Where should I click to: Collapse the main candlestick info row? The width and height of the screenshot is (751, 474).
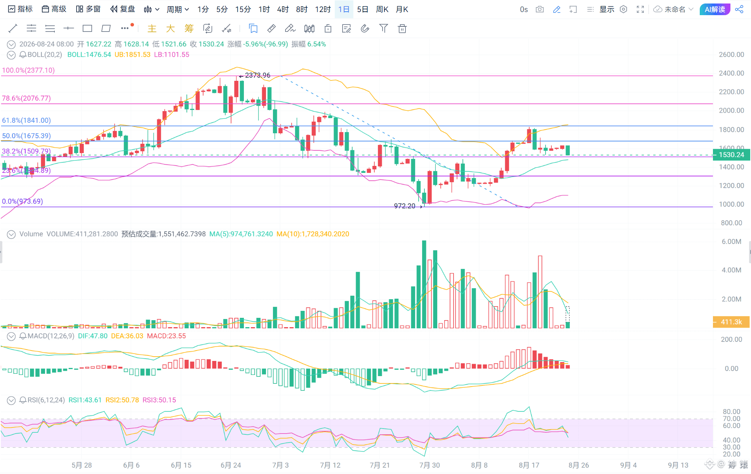11,44
